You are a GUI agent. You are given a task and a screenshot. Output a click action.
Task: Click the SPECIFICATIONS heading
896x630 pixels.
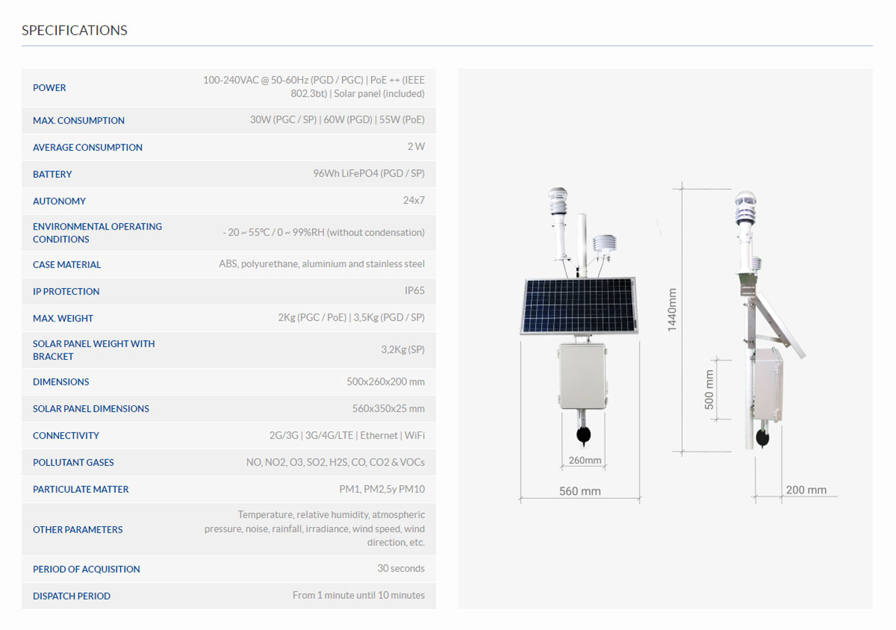coord(75,31)
